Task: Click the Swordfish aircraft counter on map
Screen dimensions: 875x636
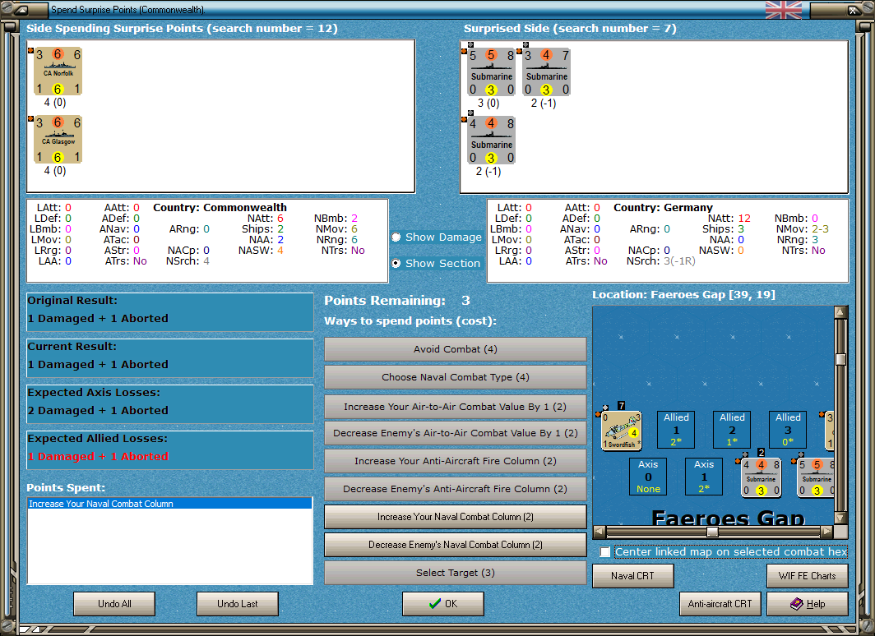Action: coord(622,431)
